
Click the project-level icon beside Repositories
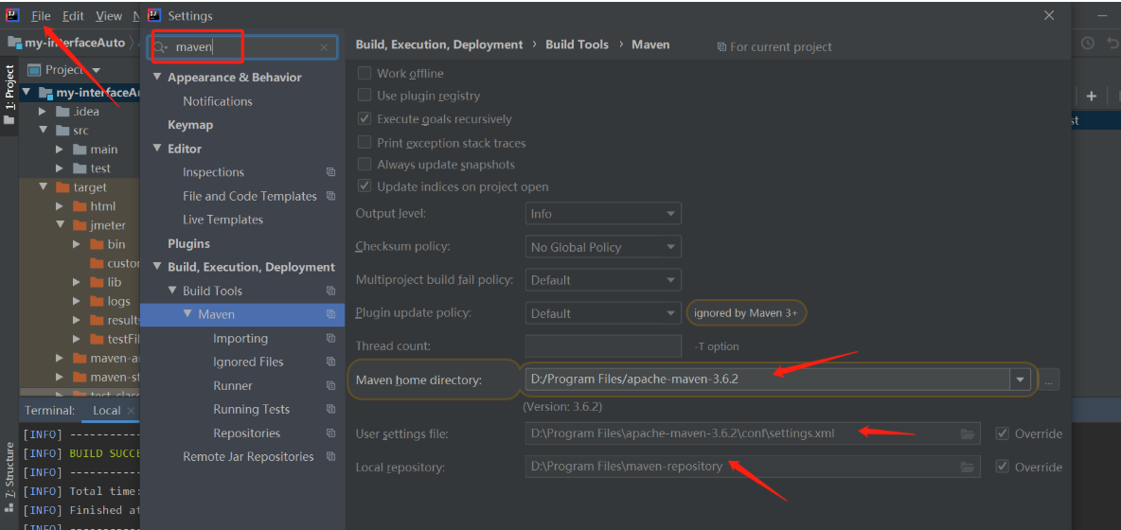click(x=330, y=433)
